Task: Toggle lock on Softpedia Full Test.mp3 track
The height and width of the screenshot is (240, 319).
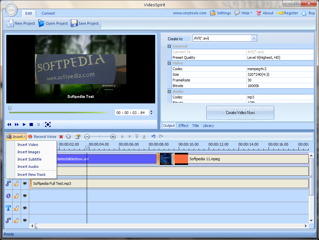Action: point(17,183)
